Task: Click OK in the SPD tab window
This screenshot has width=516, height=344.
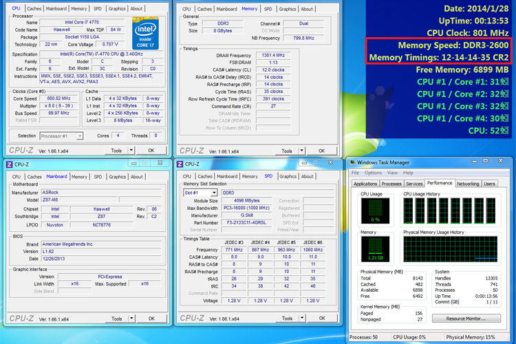Action: (322, 318)
